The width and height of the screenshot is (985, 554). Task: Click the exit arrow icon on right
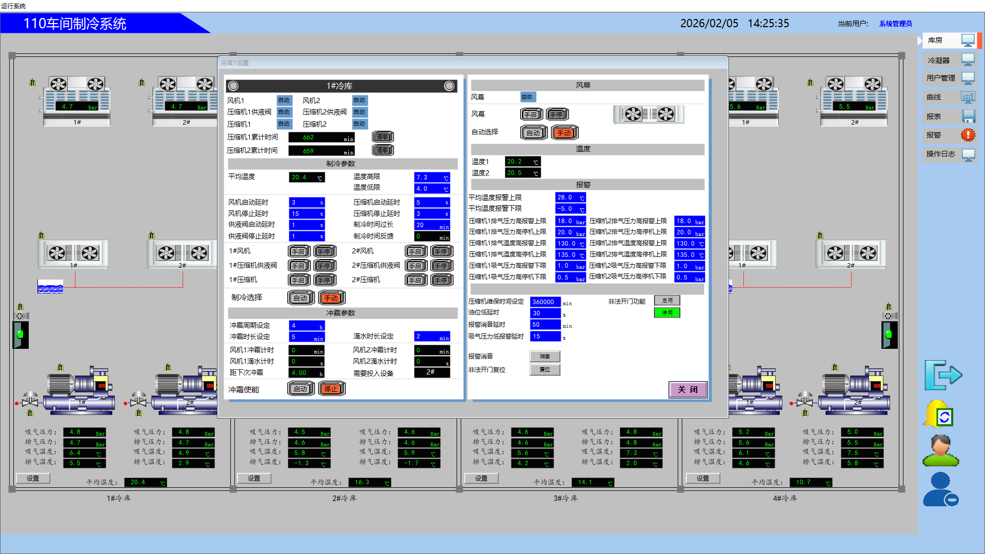(943, 375)
